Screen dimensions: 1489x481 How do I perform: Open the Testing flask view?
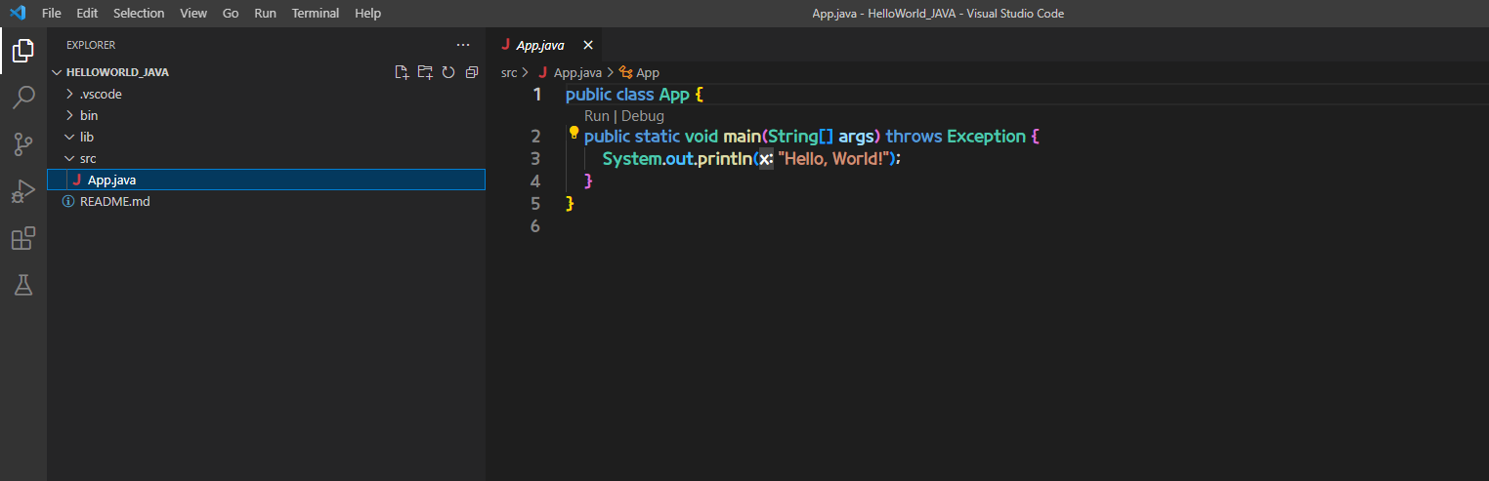(23, 285)
